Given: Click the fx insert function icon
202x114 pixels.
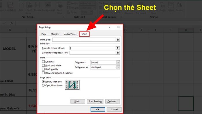Looking at the screenshot, I should [x=12, y=23].
